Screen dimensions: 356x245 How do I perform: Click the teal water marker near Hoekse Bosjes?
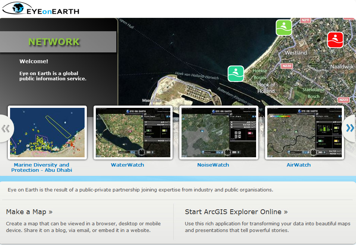pos(236,74)
